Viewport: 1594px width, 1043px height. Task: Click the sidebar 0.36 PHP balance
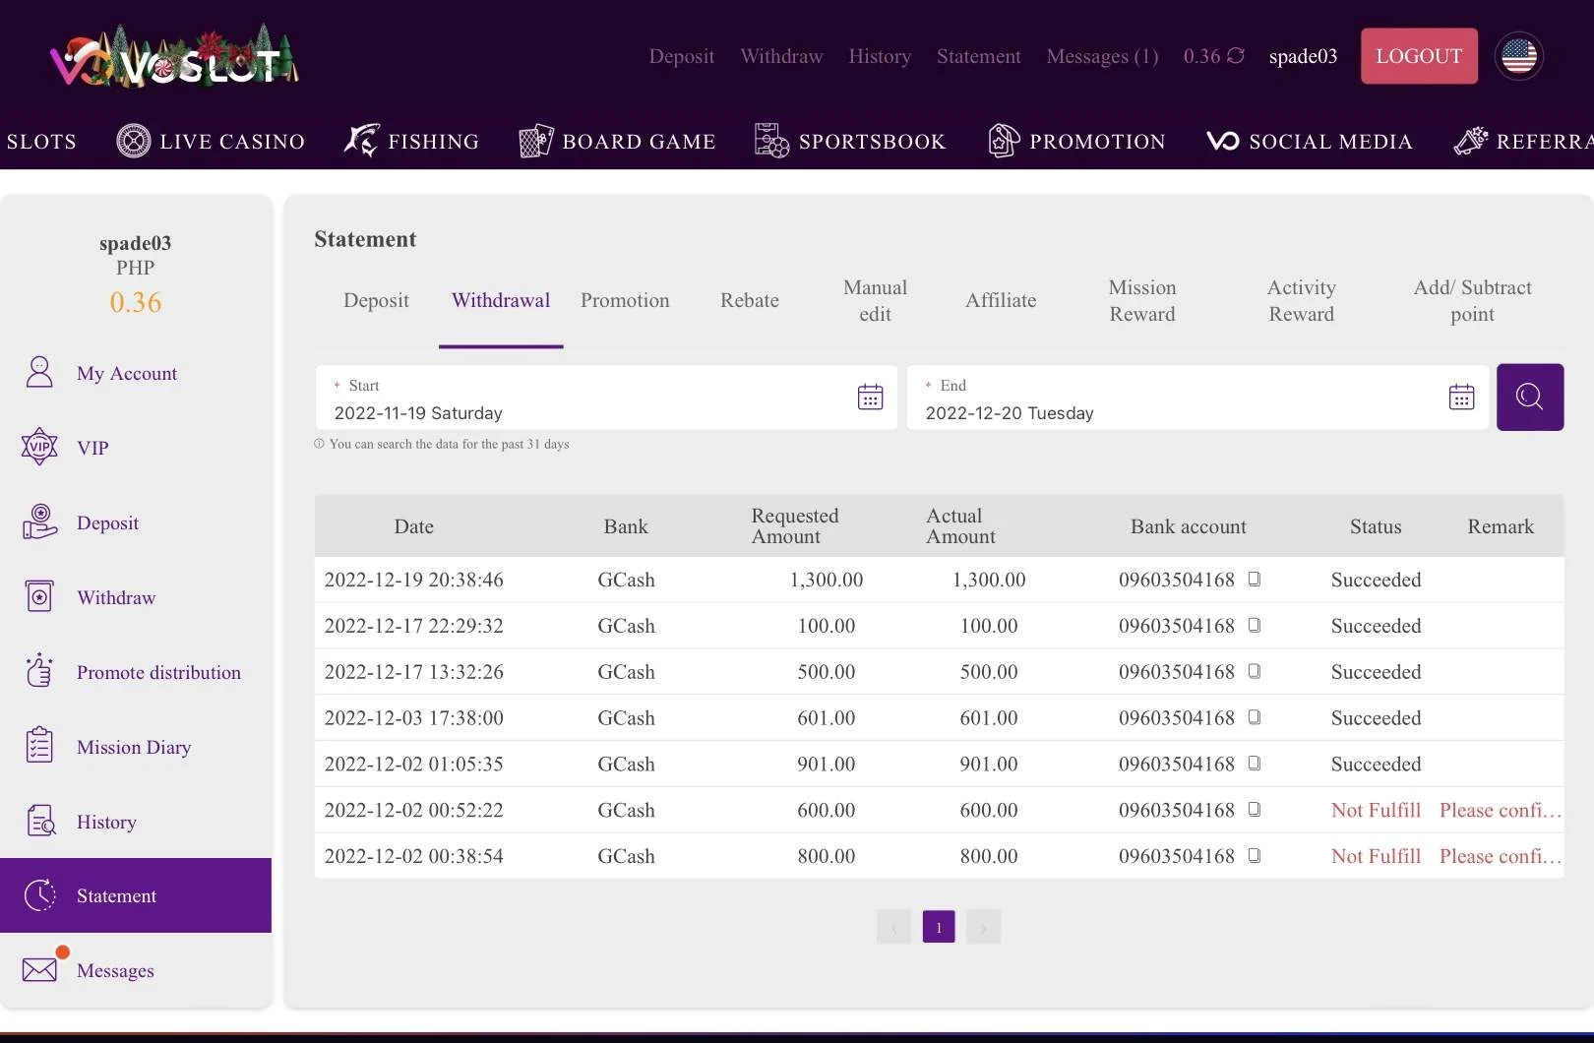tap(136, 302)
